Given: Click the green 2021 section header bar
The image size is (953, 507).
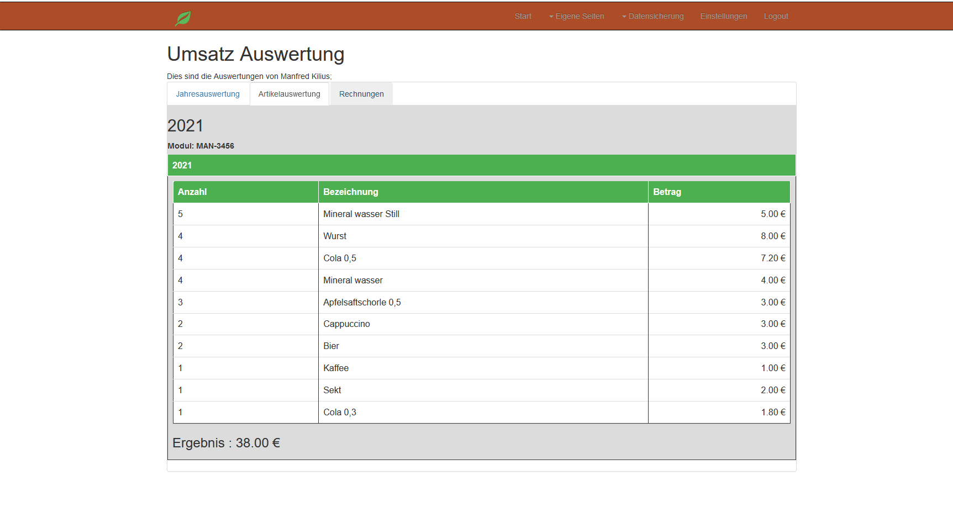Looking at the screenshot, I should (481, 165).
